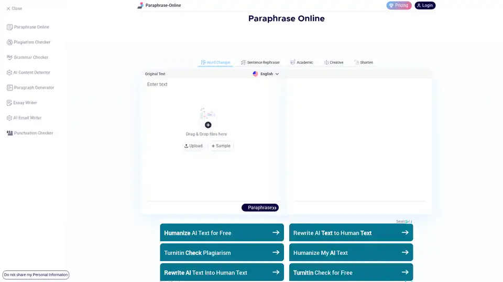Select the Academic mode tab
This screenshot has width=503, height=282.
click(x=302, y=63)
